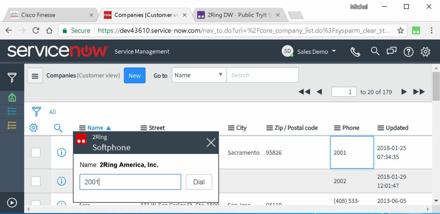Switch to the 2Ring DW tab

239,15
